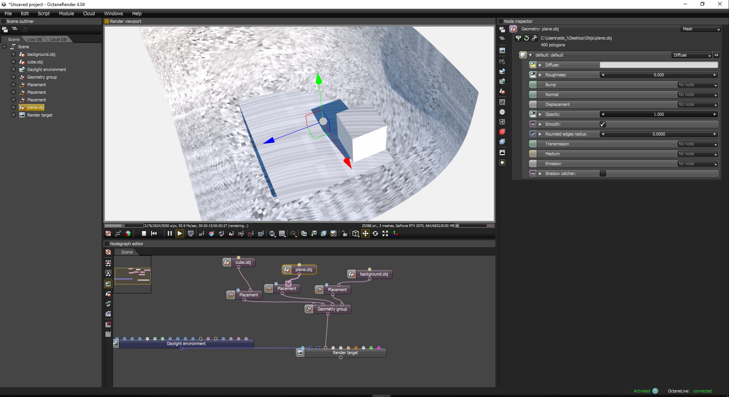
Task: Reload the plane.obj mesh file
Action: coord(527,38)
